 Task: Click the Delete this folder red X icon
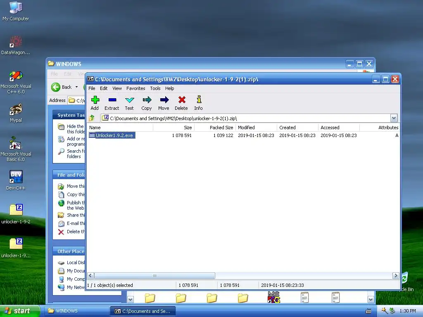[x=61, y=232]
